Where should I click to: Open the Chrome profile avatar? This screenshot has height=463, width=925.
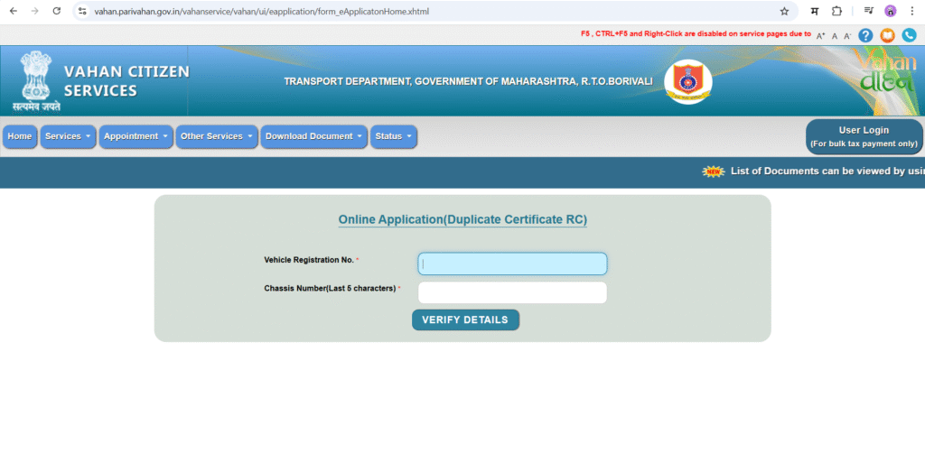[890, 11]
